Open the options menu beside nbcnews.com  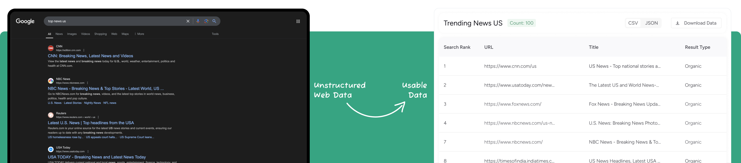tap(87, 83)
